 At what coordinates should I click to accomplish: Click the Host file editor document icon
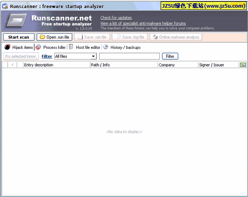(x=71, y=47)
